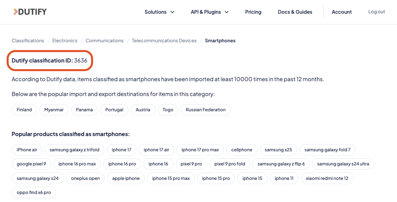This screenshot has height=202, width=397.
Task: Click Log out
Action: point(377,11)
